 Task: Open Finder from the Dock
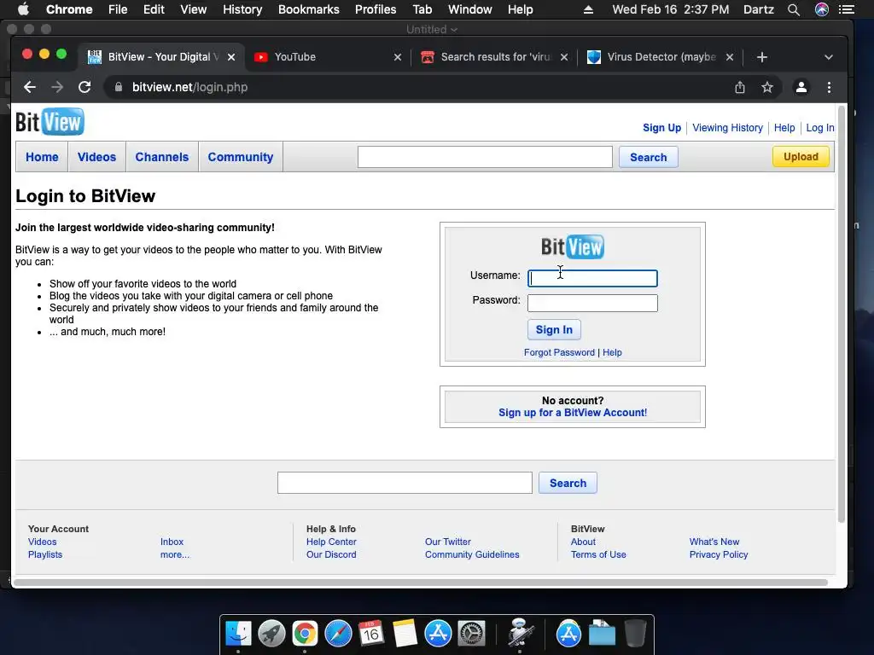point(238,634)
